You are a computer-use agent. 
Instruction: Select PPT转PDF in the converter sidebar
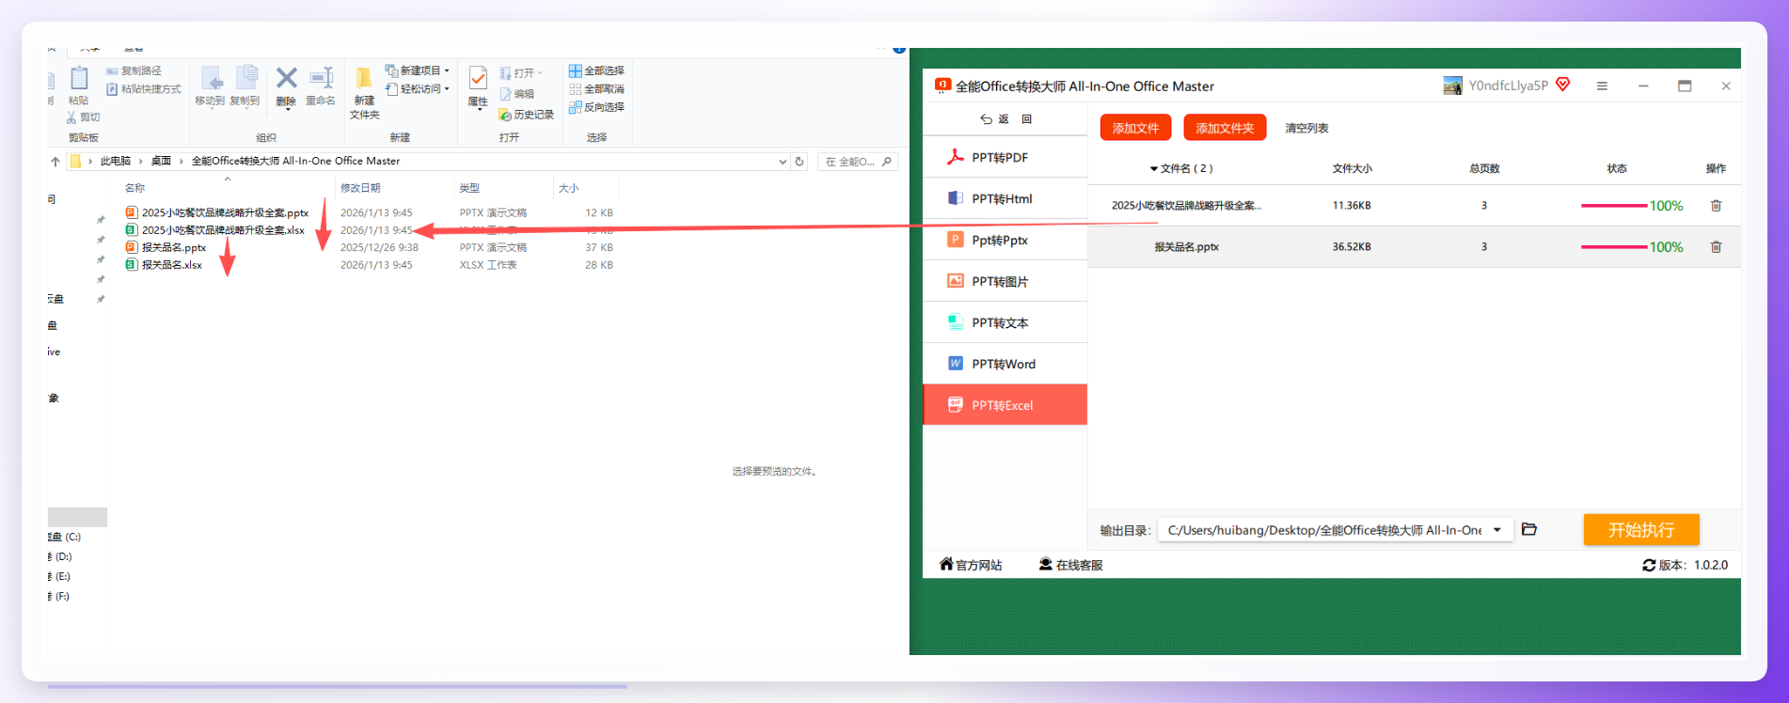[x=1005, y=157]
